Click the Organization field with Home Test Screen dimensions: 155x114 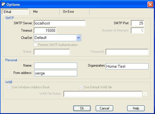point(127,66)
